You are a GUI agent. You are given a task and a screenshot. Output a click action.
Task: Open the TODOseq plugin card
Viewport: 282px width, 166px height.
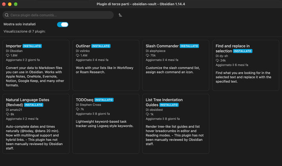click(x=106, y=124)
